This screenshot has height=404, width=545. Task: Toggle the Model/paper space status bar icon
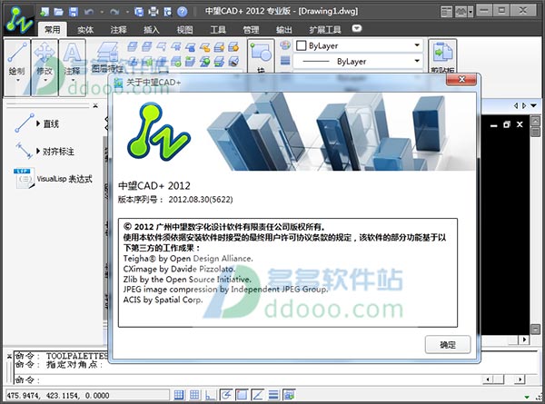point(289,395)
